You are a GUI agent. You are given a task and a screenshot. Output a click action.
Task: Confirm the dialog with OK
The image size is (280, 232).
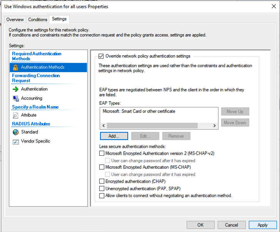(x=200, y=225)
